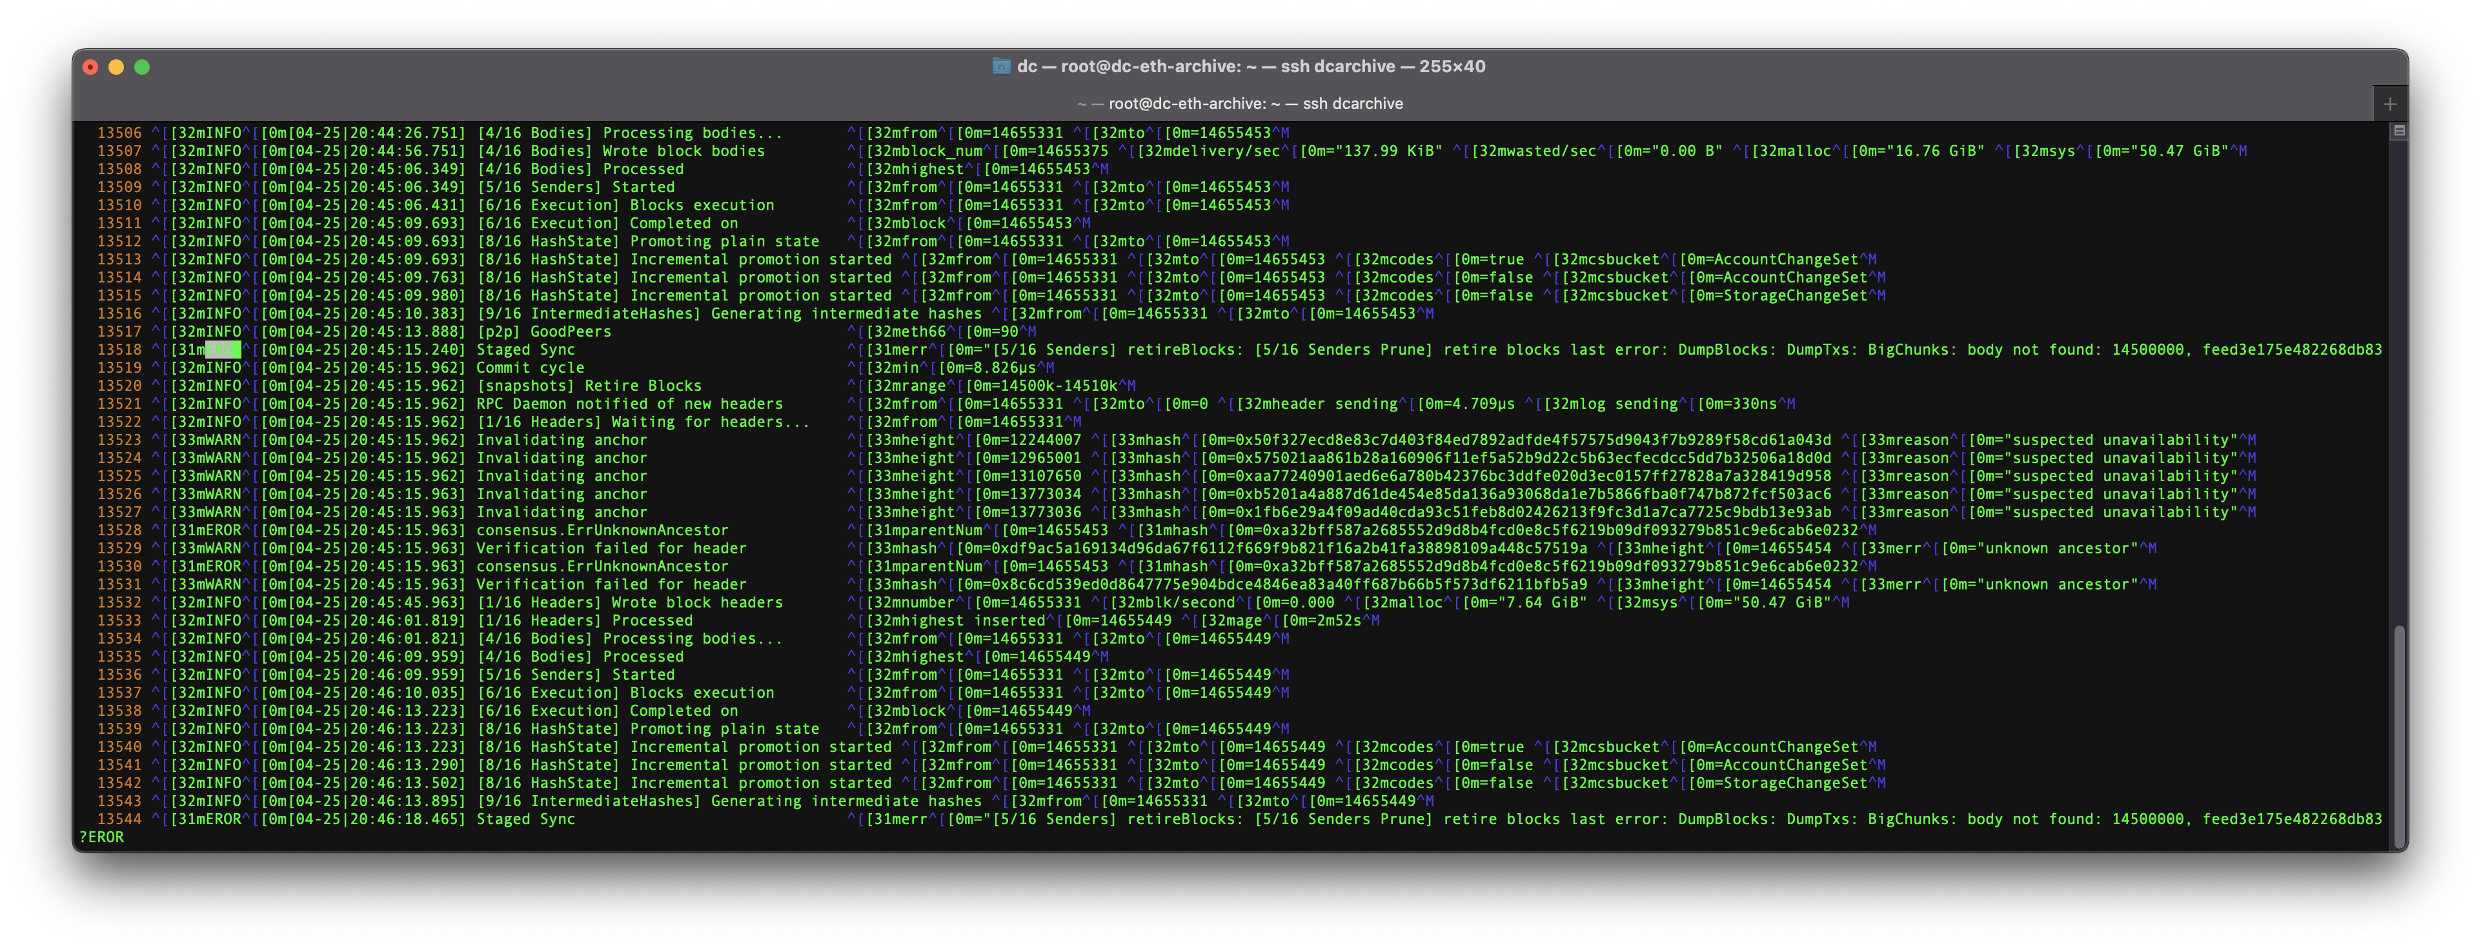Click the highlighted EROR search match on line 13518
This screenshot has height=948, width=2481.
pos(223,350)
